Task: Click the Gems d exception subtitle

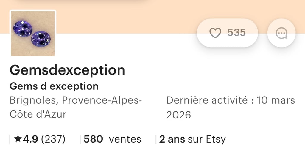Action: click(x=54, y=86)
